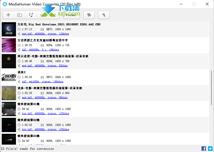Click the MediaHuman app icon in title bar

coord(5,4)
